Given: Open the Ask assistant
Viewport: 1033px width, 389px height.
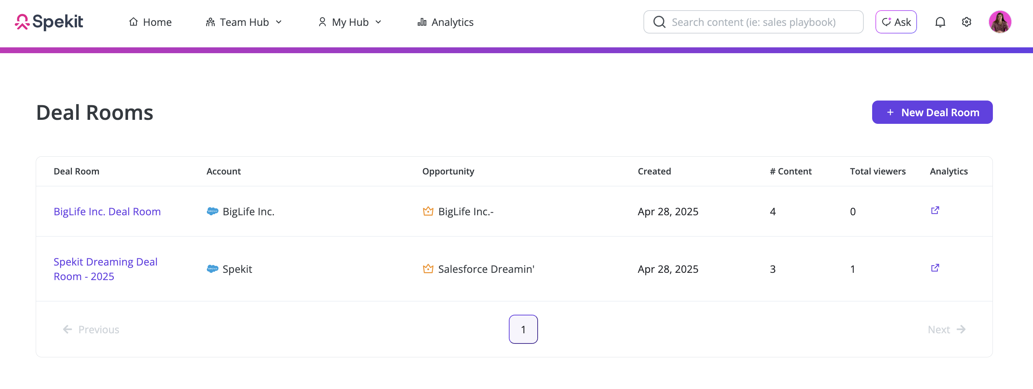Looking at the screenshot, I should click(896, 22).
